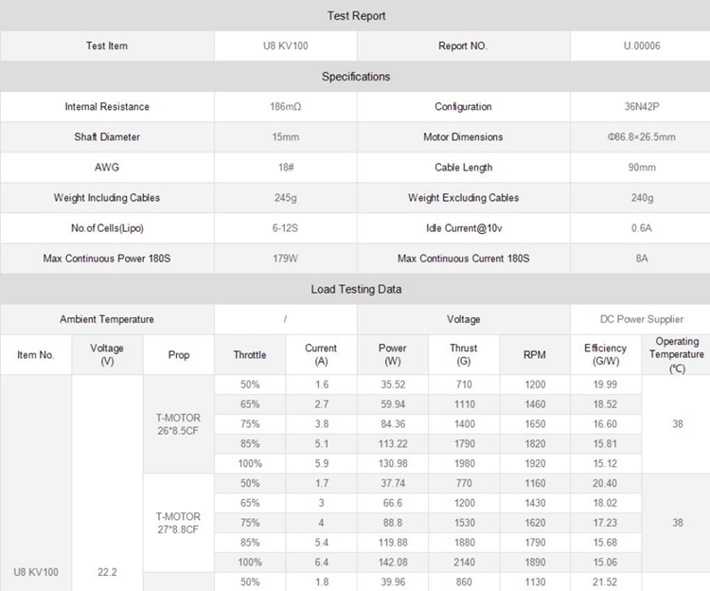Select power value '66.6'
Image resolution: width=710 pixels, height=591 pixels.
(x=393, y=503)
